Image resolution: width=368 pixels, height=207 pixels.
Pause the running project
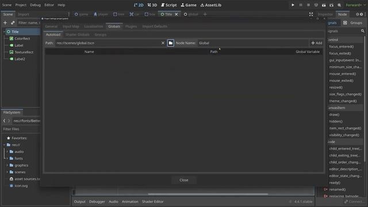pos(301,5)
